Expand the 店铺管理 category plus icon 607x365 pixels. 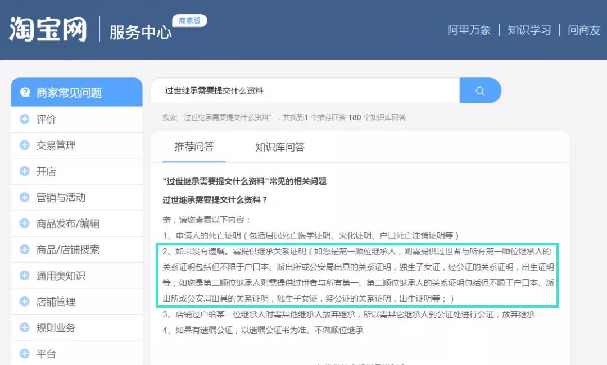coord(24,302)
